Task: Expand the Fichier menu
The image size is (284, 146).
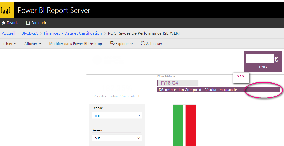Action: coord(9,44)
